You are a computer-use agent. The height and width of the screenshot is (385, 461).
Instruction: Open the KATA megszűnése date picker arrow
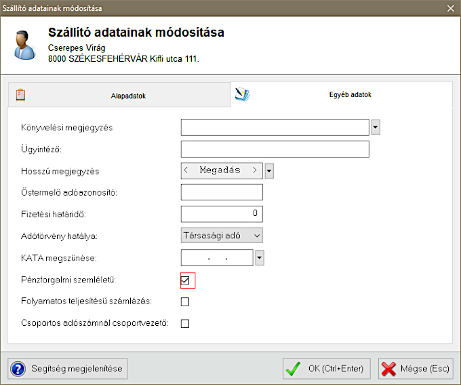point(259,258)
